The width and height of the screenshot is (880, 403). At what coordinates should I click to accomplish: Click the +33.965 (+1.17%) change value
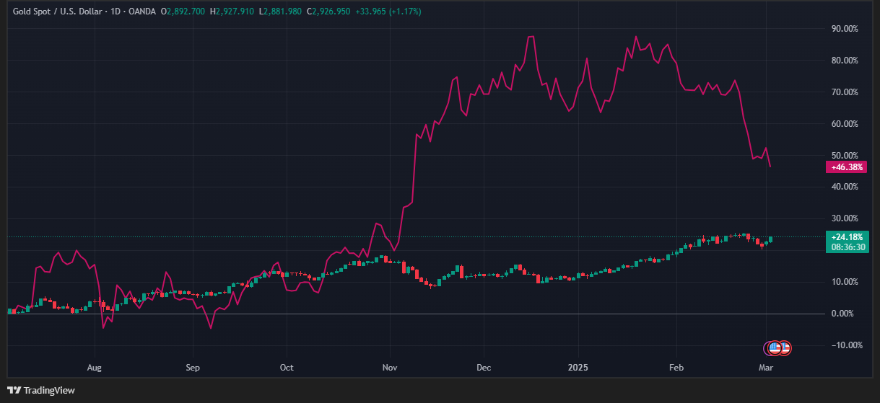point(388,12)
